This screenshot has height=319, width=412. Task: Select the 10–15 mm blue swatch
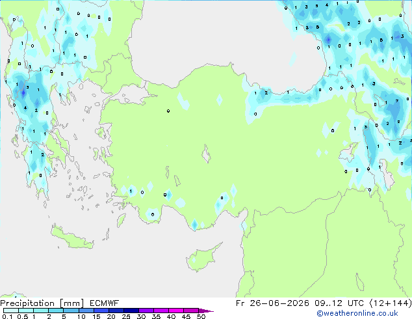[x=86, y=311]
